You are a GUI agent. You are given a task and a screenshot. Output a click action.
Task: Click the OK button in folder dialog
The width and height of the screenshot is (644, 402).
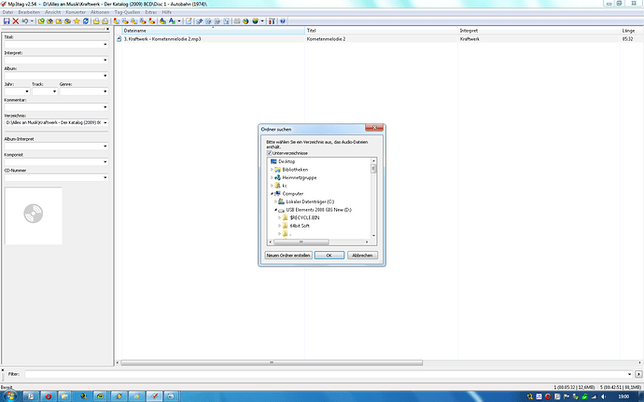pyautogui.click(x=329, y=255)
